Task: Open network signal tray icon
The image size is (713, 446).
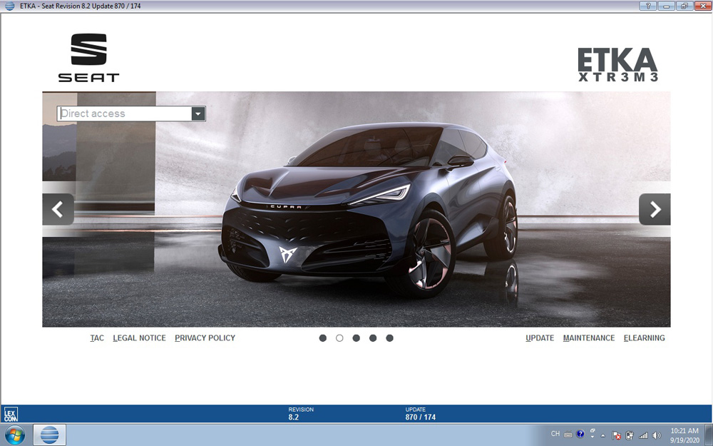Action: pyautogui.click(x=643, y=435)
